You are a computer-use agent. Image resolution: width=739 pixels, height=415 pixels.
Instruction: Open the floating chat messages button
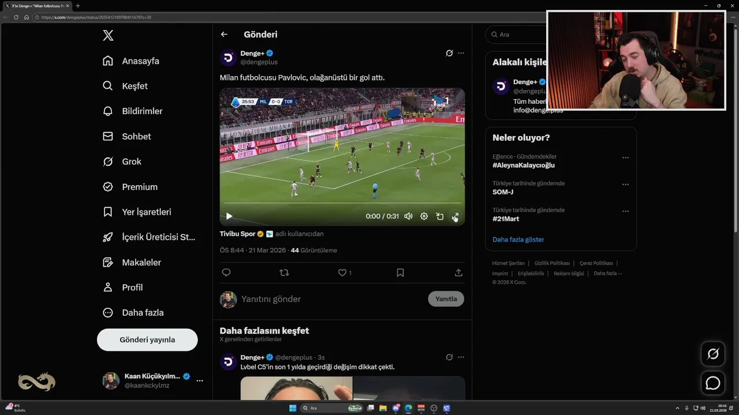713,383
